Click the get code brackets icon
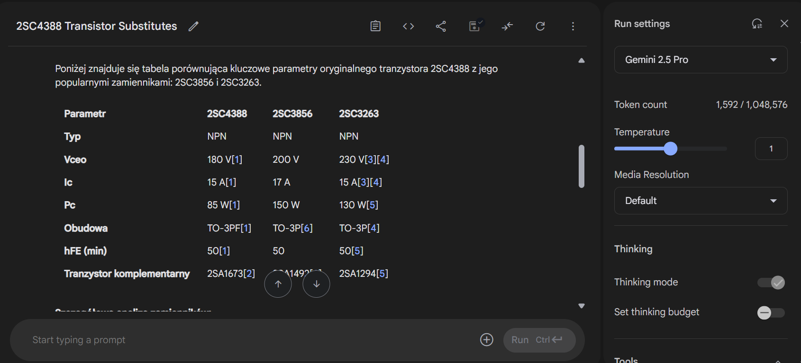Viewport: 801px width, 363px height. [408, 26]
